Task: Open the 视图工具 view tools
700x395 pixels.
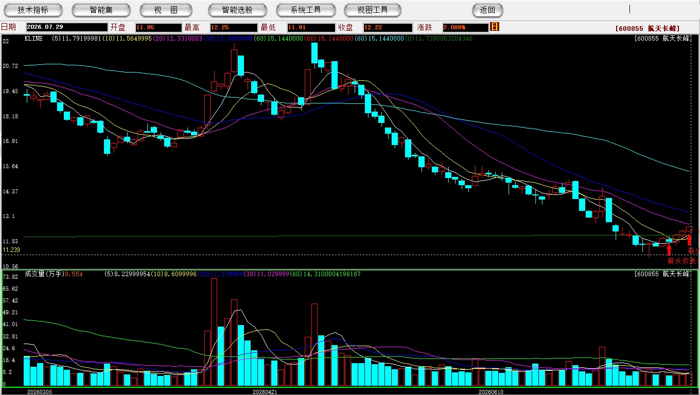Action: (373, 10)
